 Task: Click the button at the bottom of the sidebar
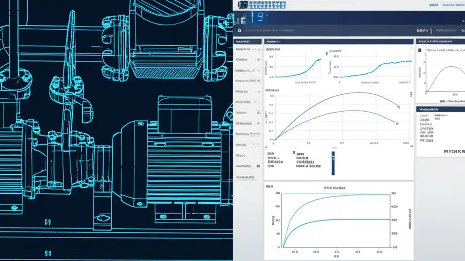(247, 177)
